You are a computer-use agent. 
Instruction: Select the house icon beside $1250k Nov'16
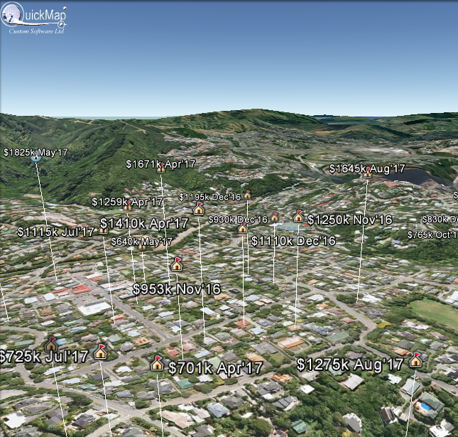pyautogui.click(x=299, y=216)
